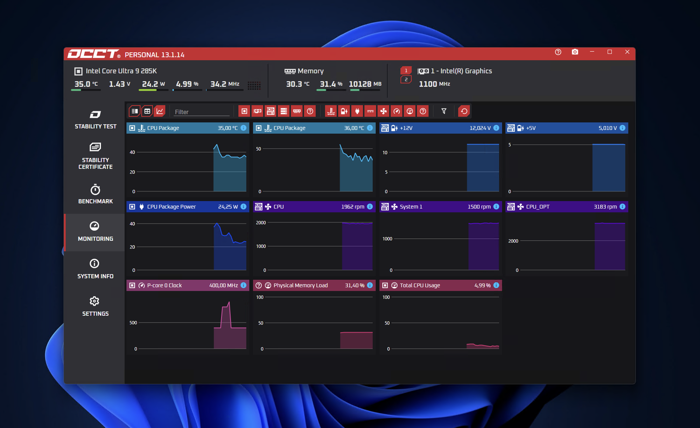Click the 31.4 % memory usage readout
This screenshot has height=428, width=700.
point(331,84)
